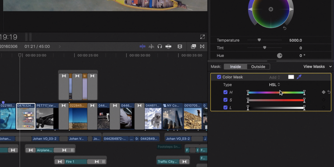The width and height of the screenshot is (334, 167).
Task: Expand the viewer to fullscreen
Action: pos(202,36)
